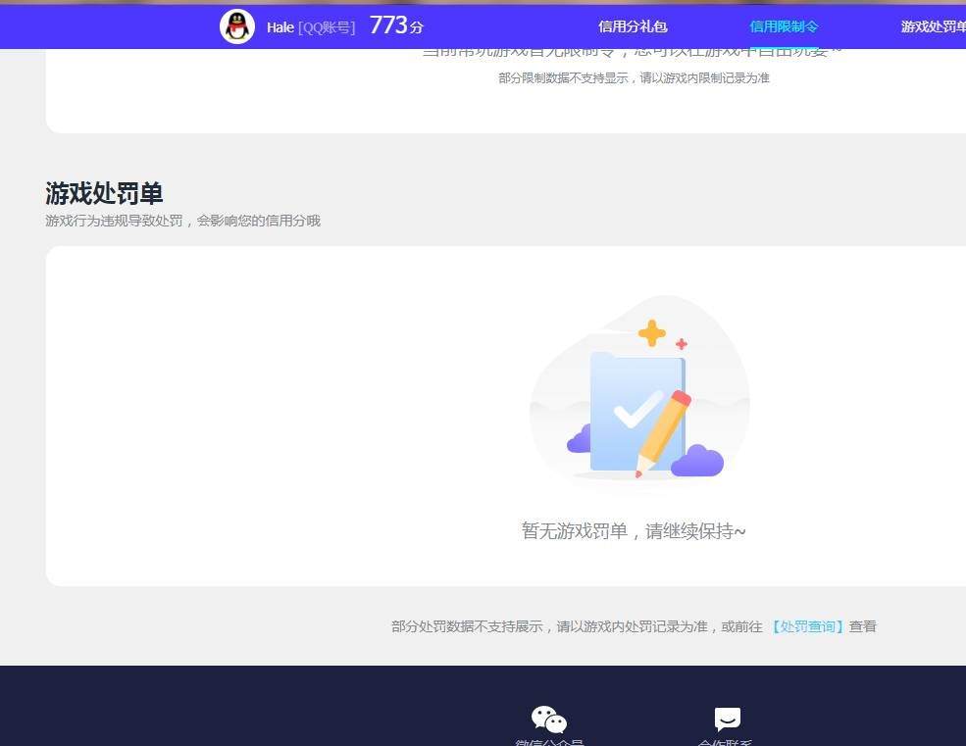Click the 773分 credit score
The image size is (966, 746).
click(x=396, y=25)
